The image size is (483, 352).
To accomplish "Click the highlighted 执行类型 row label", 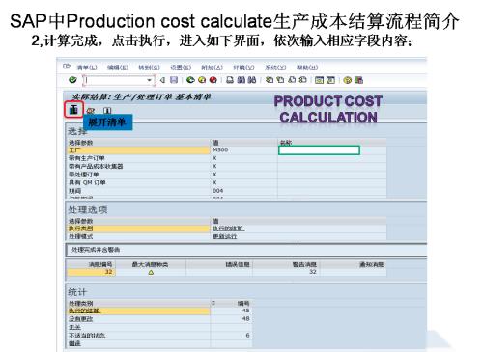I will click(138, 229).
